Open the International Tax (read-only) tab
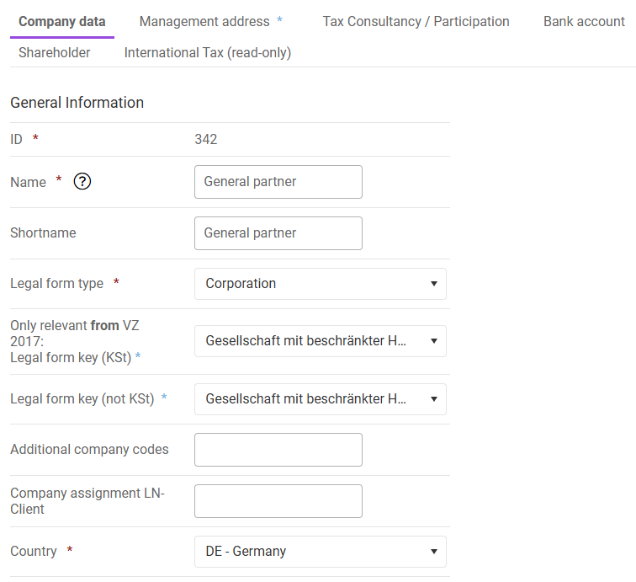Screen dimensions: 636x582 [208, 53]
